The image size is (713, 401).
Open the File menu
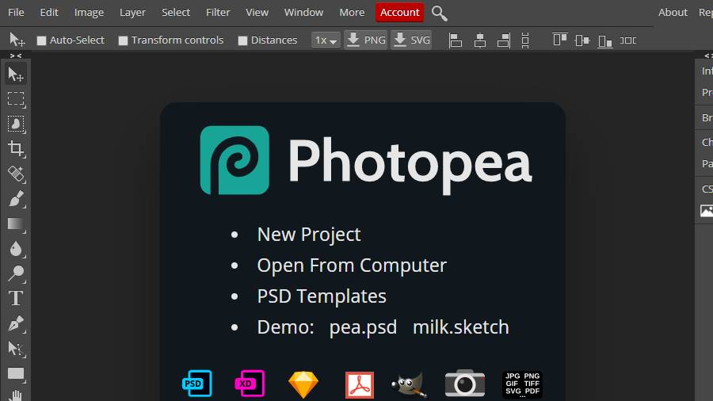tap(16, 13)
